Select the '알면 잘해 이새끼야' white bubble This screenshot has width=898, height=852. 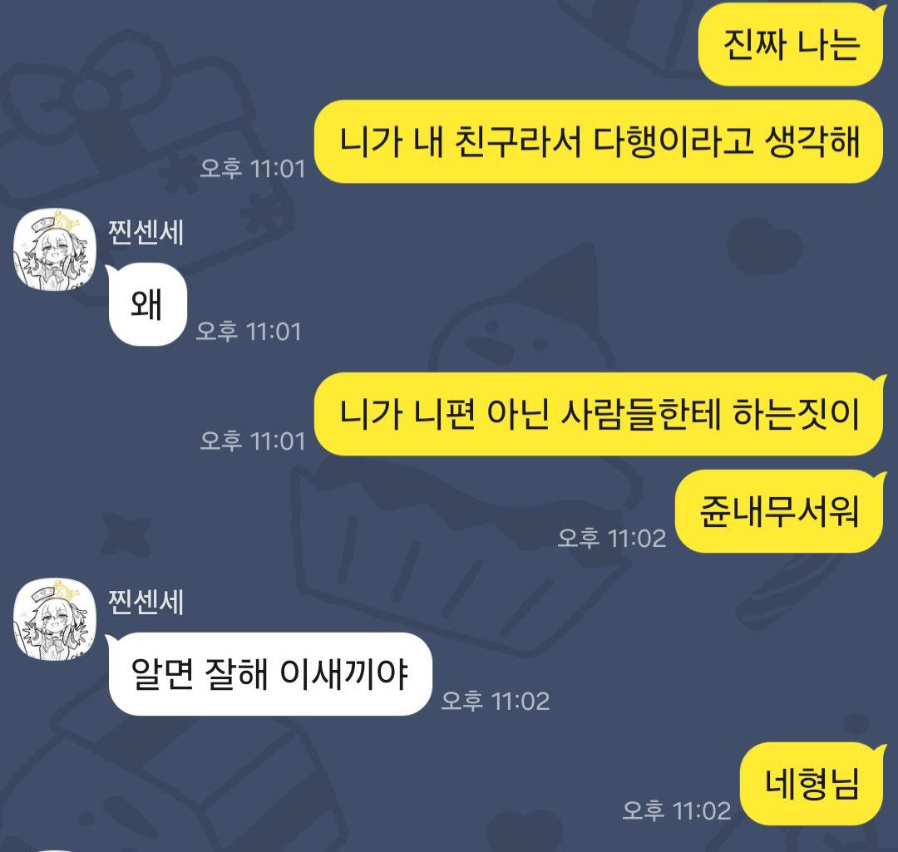pos(269,674)
